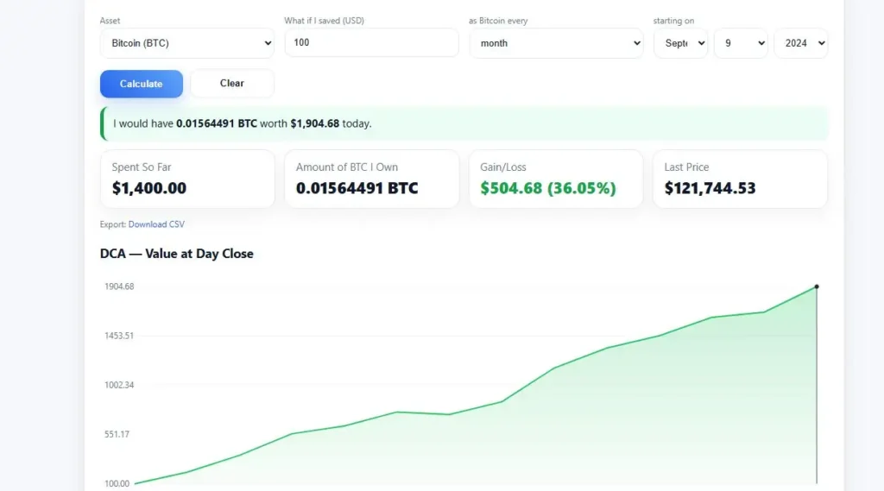Expand the frequency dropdown set to month
Screen dimensions: 884x491
pos(556,43)
